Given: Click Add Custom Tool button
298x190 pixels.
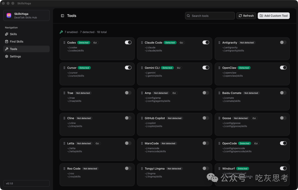Looking at the screenshot, I should (x=274, y=16).
